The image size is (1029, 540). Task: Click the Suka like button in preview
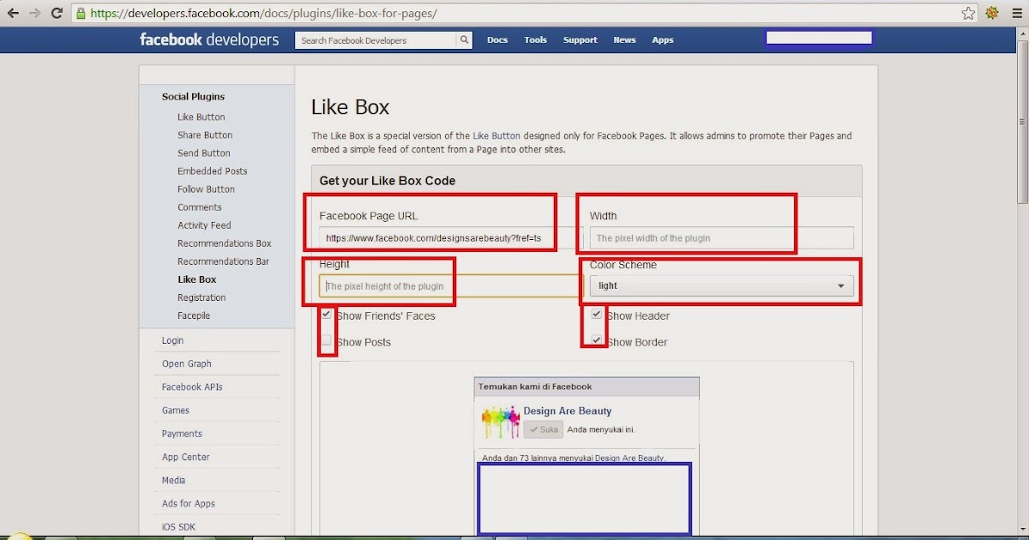click(543, 429)
